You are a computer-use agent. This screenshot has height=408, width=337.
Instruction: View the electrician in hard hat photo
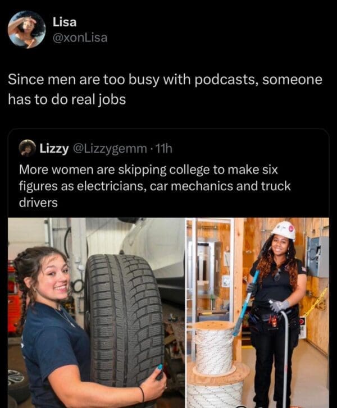tap(258, 313)
